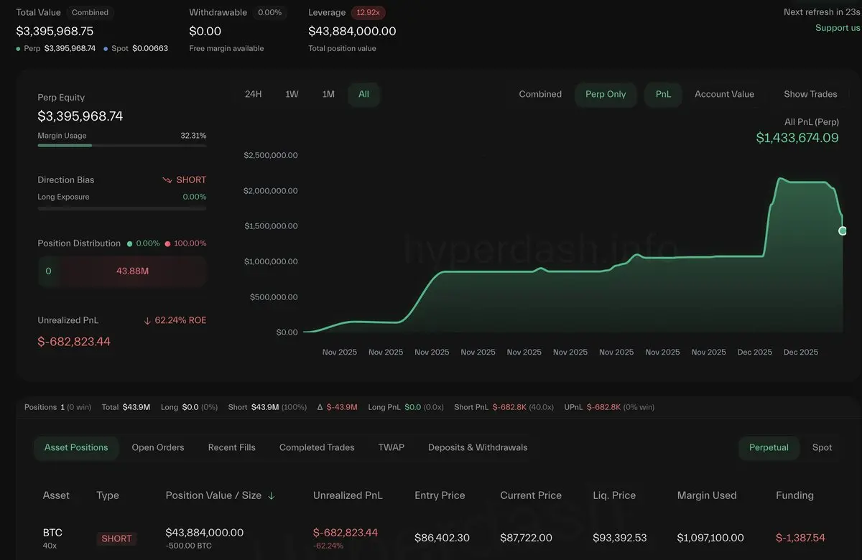Click the Support us link

[838, 28]
